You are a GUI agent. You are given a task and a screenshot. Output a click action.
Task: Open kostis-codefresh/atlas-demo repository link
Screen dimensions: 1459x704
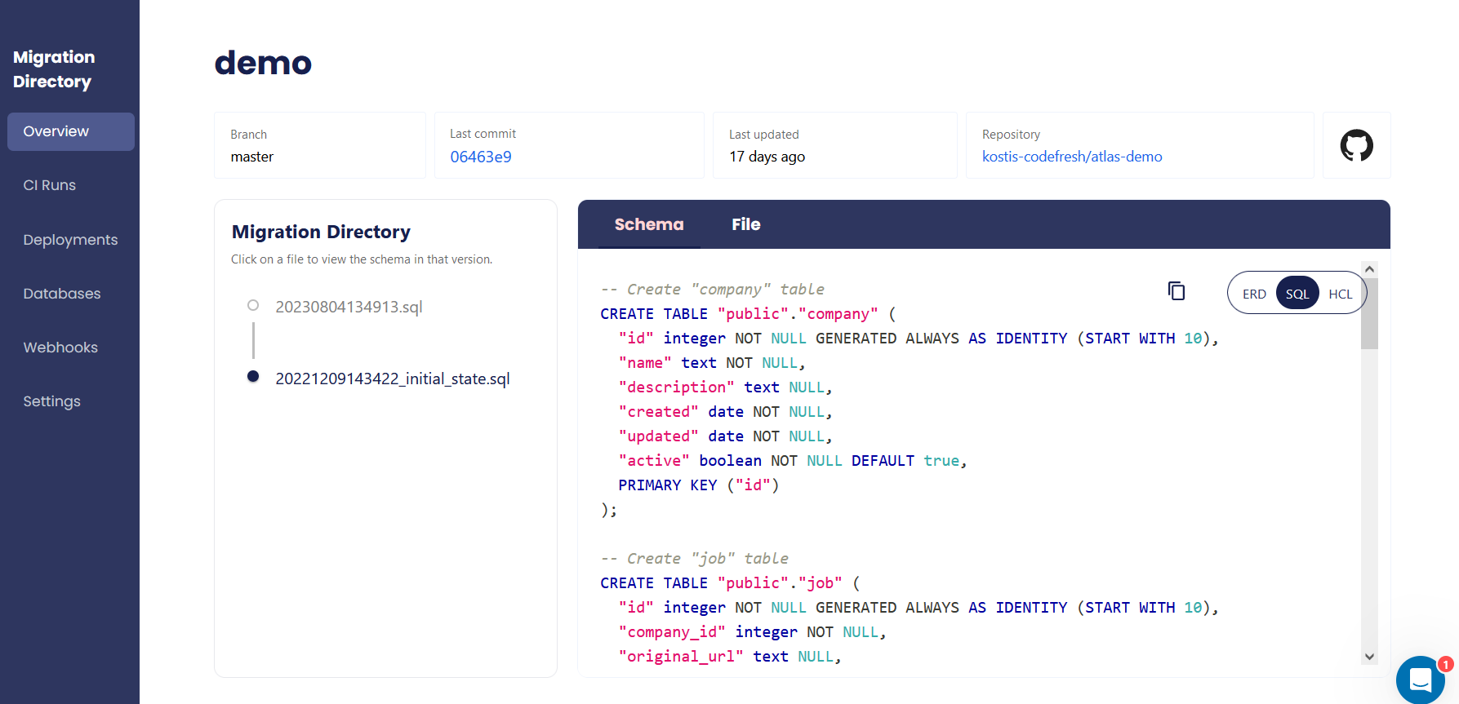1072,157
